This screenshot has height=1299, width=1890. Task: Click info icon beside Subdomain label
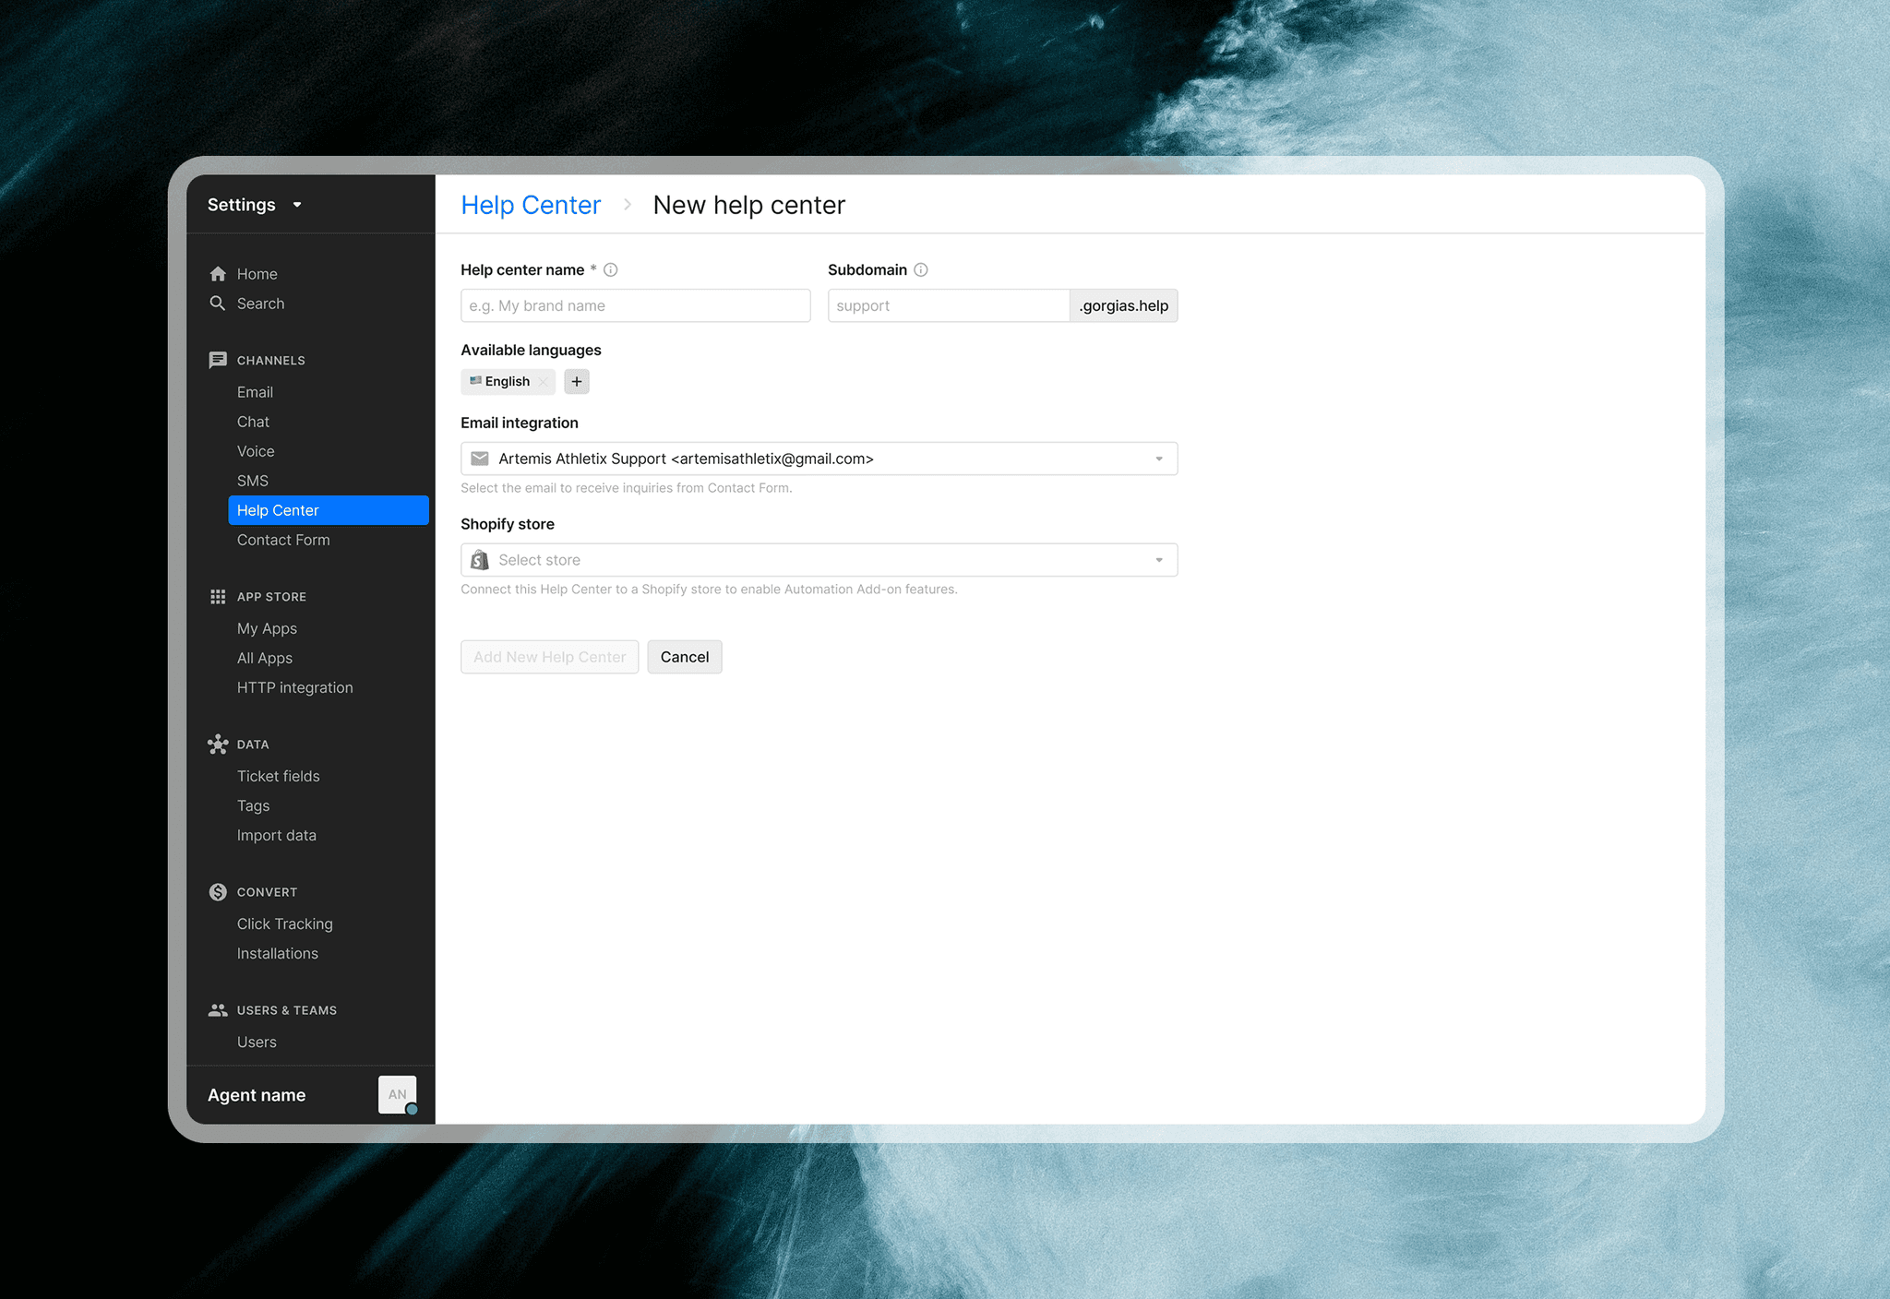[921, 270]
